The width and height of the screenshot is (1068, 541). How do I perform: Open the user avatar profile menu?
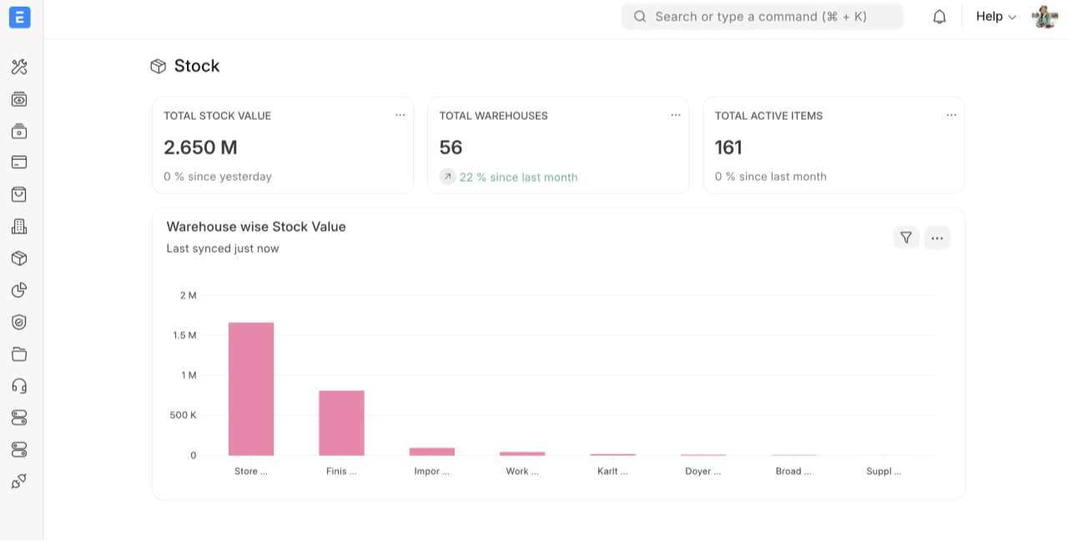1044,17
